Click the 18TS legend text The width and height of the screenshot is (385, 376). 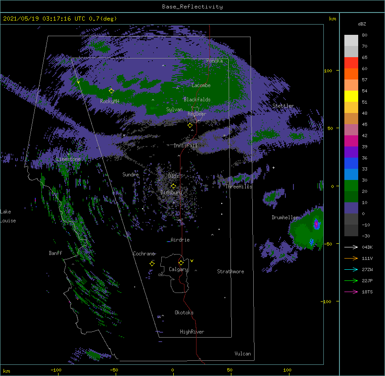tap(367, 292)
